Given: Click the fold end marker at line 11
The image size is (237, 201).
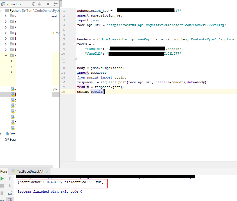Looking at the screenshot, I should click(75, 58).
